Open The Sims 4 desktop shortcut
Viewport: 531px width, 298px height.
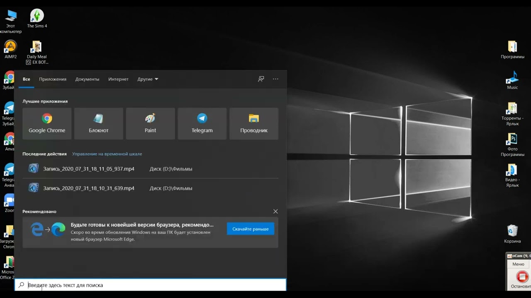(x=37, y=19)
